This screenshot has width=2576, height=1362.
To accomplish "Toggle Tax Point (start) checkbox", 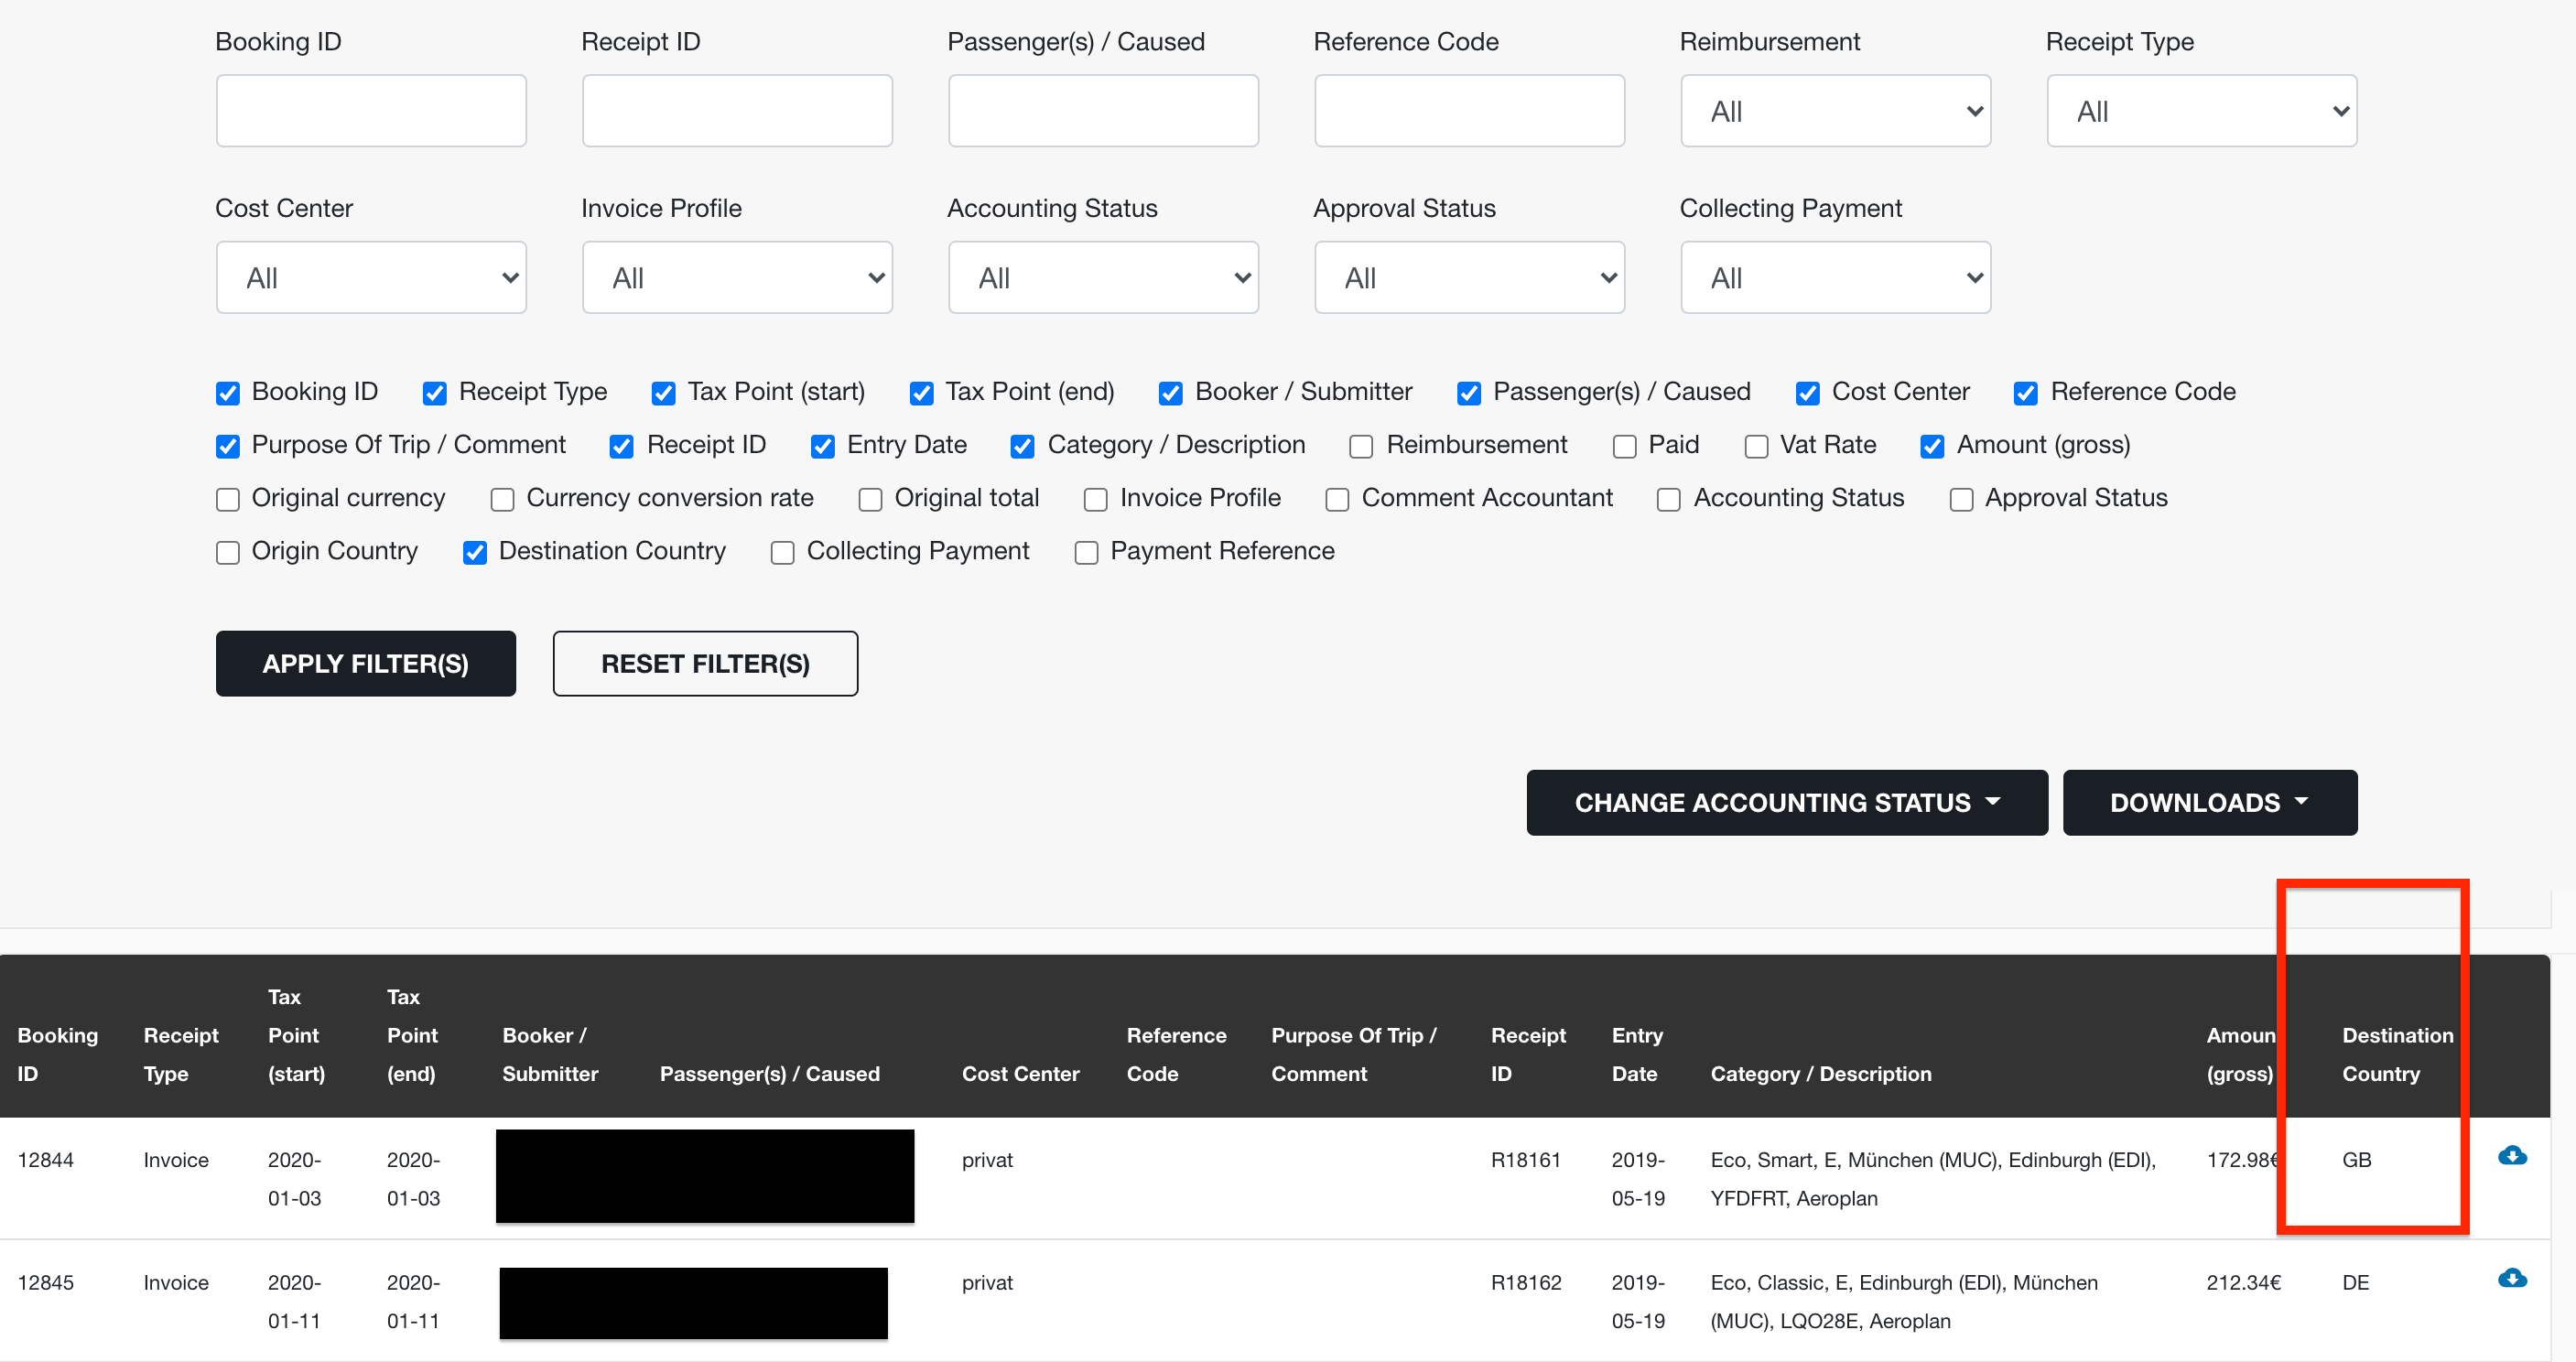I will 663,393.
